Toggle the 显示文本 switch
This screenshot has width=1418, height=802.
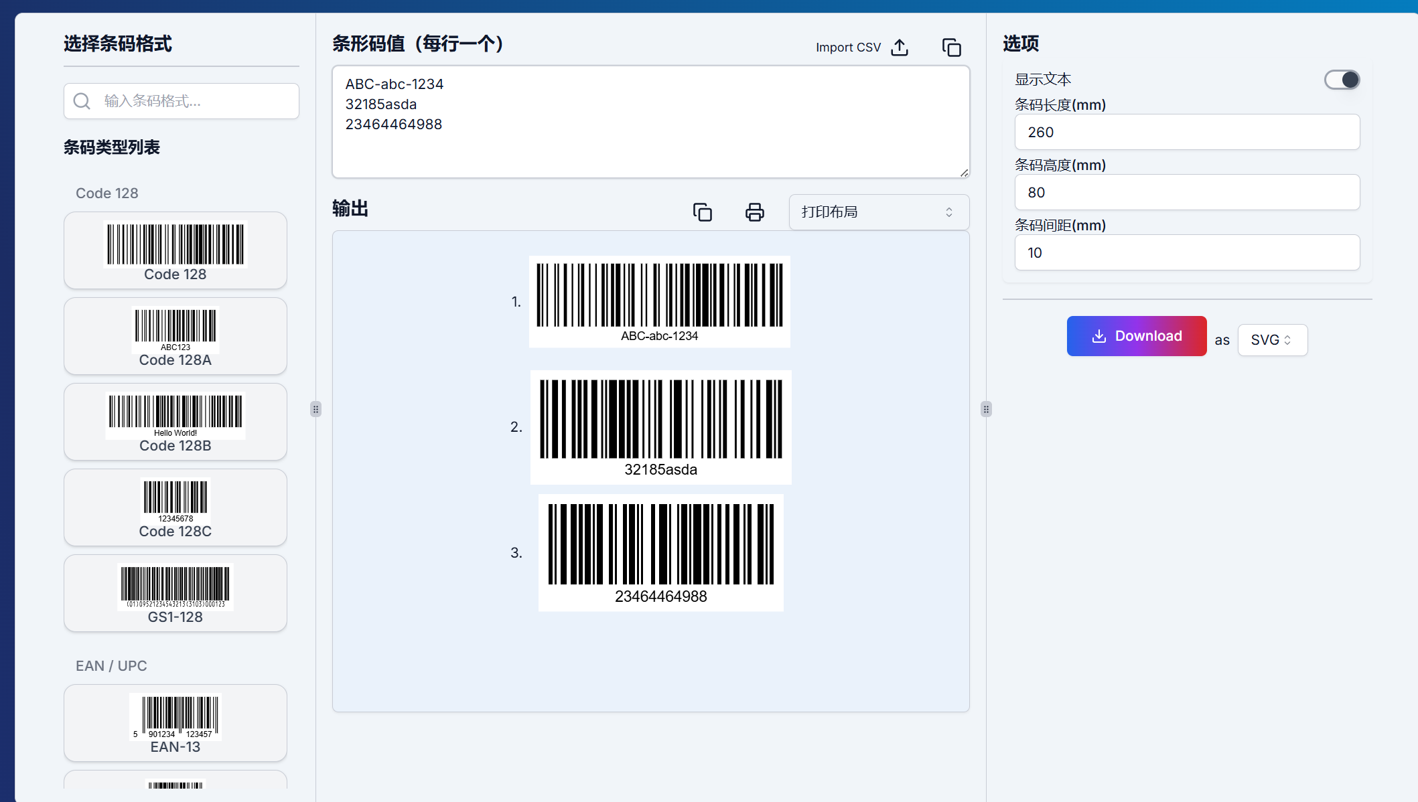click(1342, 80)
